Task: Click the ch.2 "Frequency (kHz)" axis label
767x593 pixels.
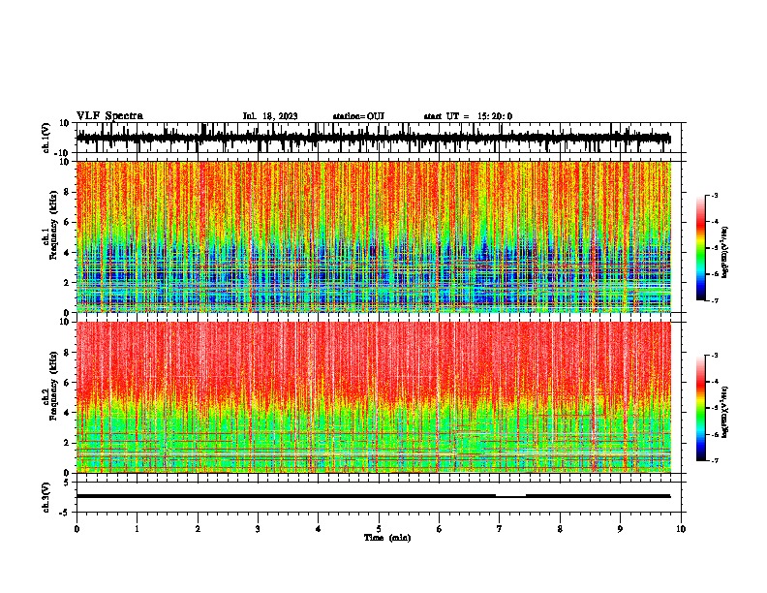Action: 51,386
